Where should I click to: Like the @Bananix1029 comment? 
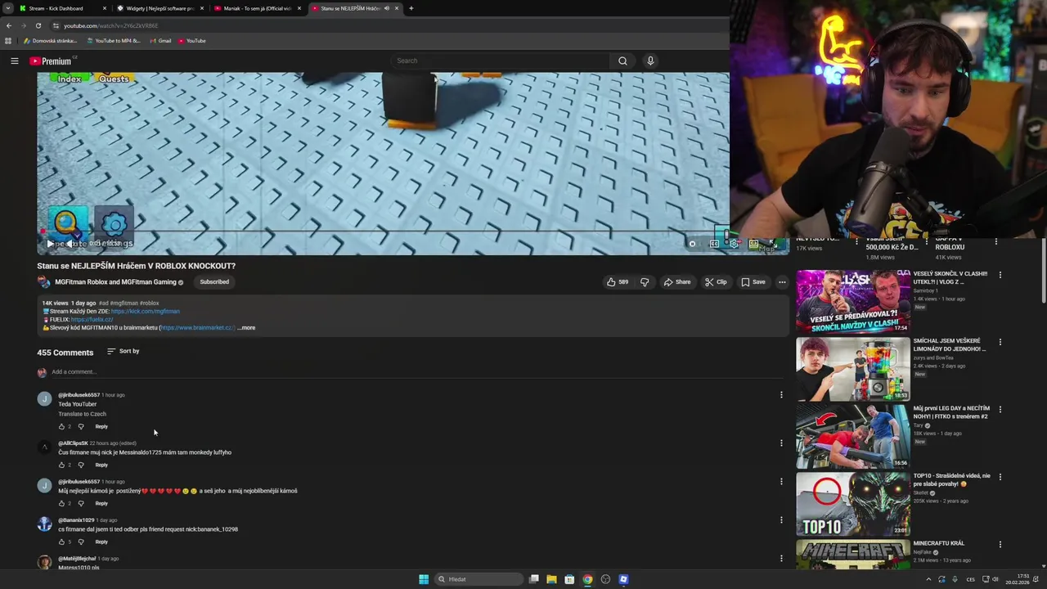pos(61,542)
